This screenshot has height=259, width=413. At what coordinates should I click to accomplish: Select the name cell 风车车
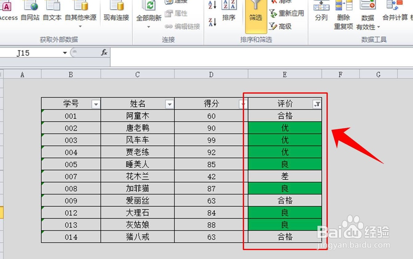tap(138, 140)
